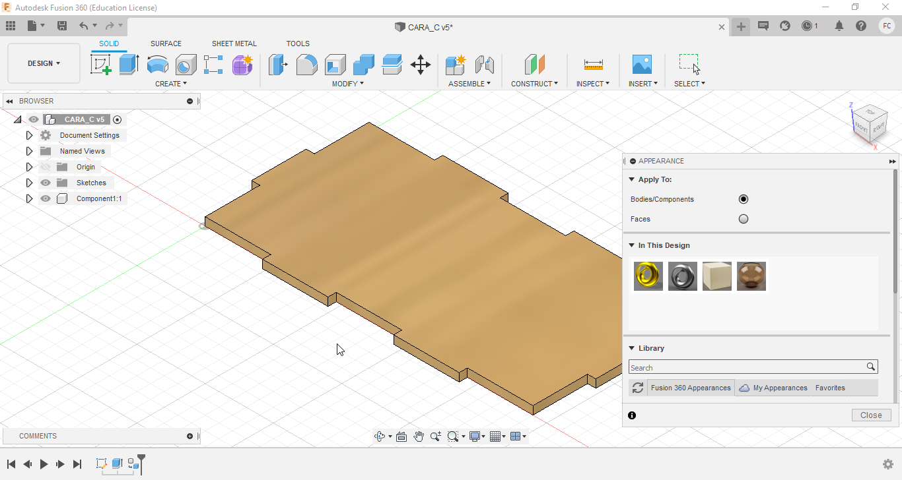Switch to the My Appearances tab
The width and height of the screenshot is (902, 480).
(x=779, y=388)
